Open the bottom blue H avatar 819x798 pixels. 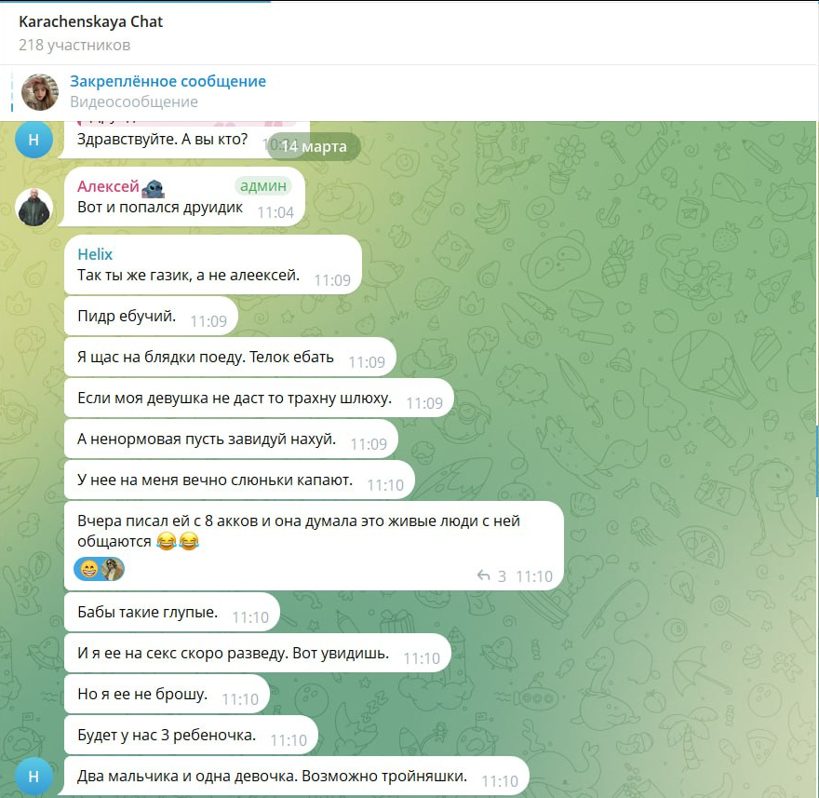[x=34, y=776]
